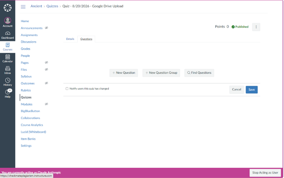Open the quiz kebab options menu
284x178 pixels.
point(256,27)
